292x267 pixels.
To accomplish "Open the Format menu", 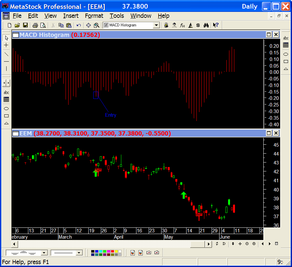I will pos(94,16).
